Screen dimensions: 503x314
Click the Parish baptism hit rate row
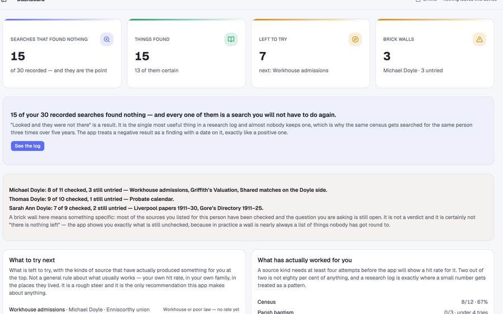click(x=372, y=312)
